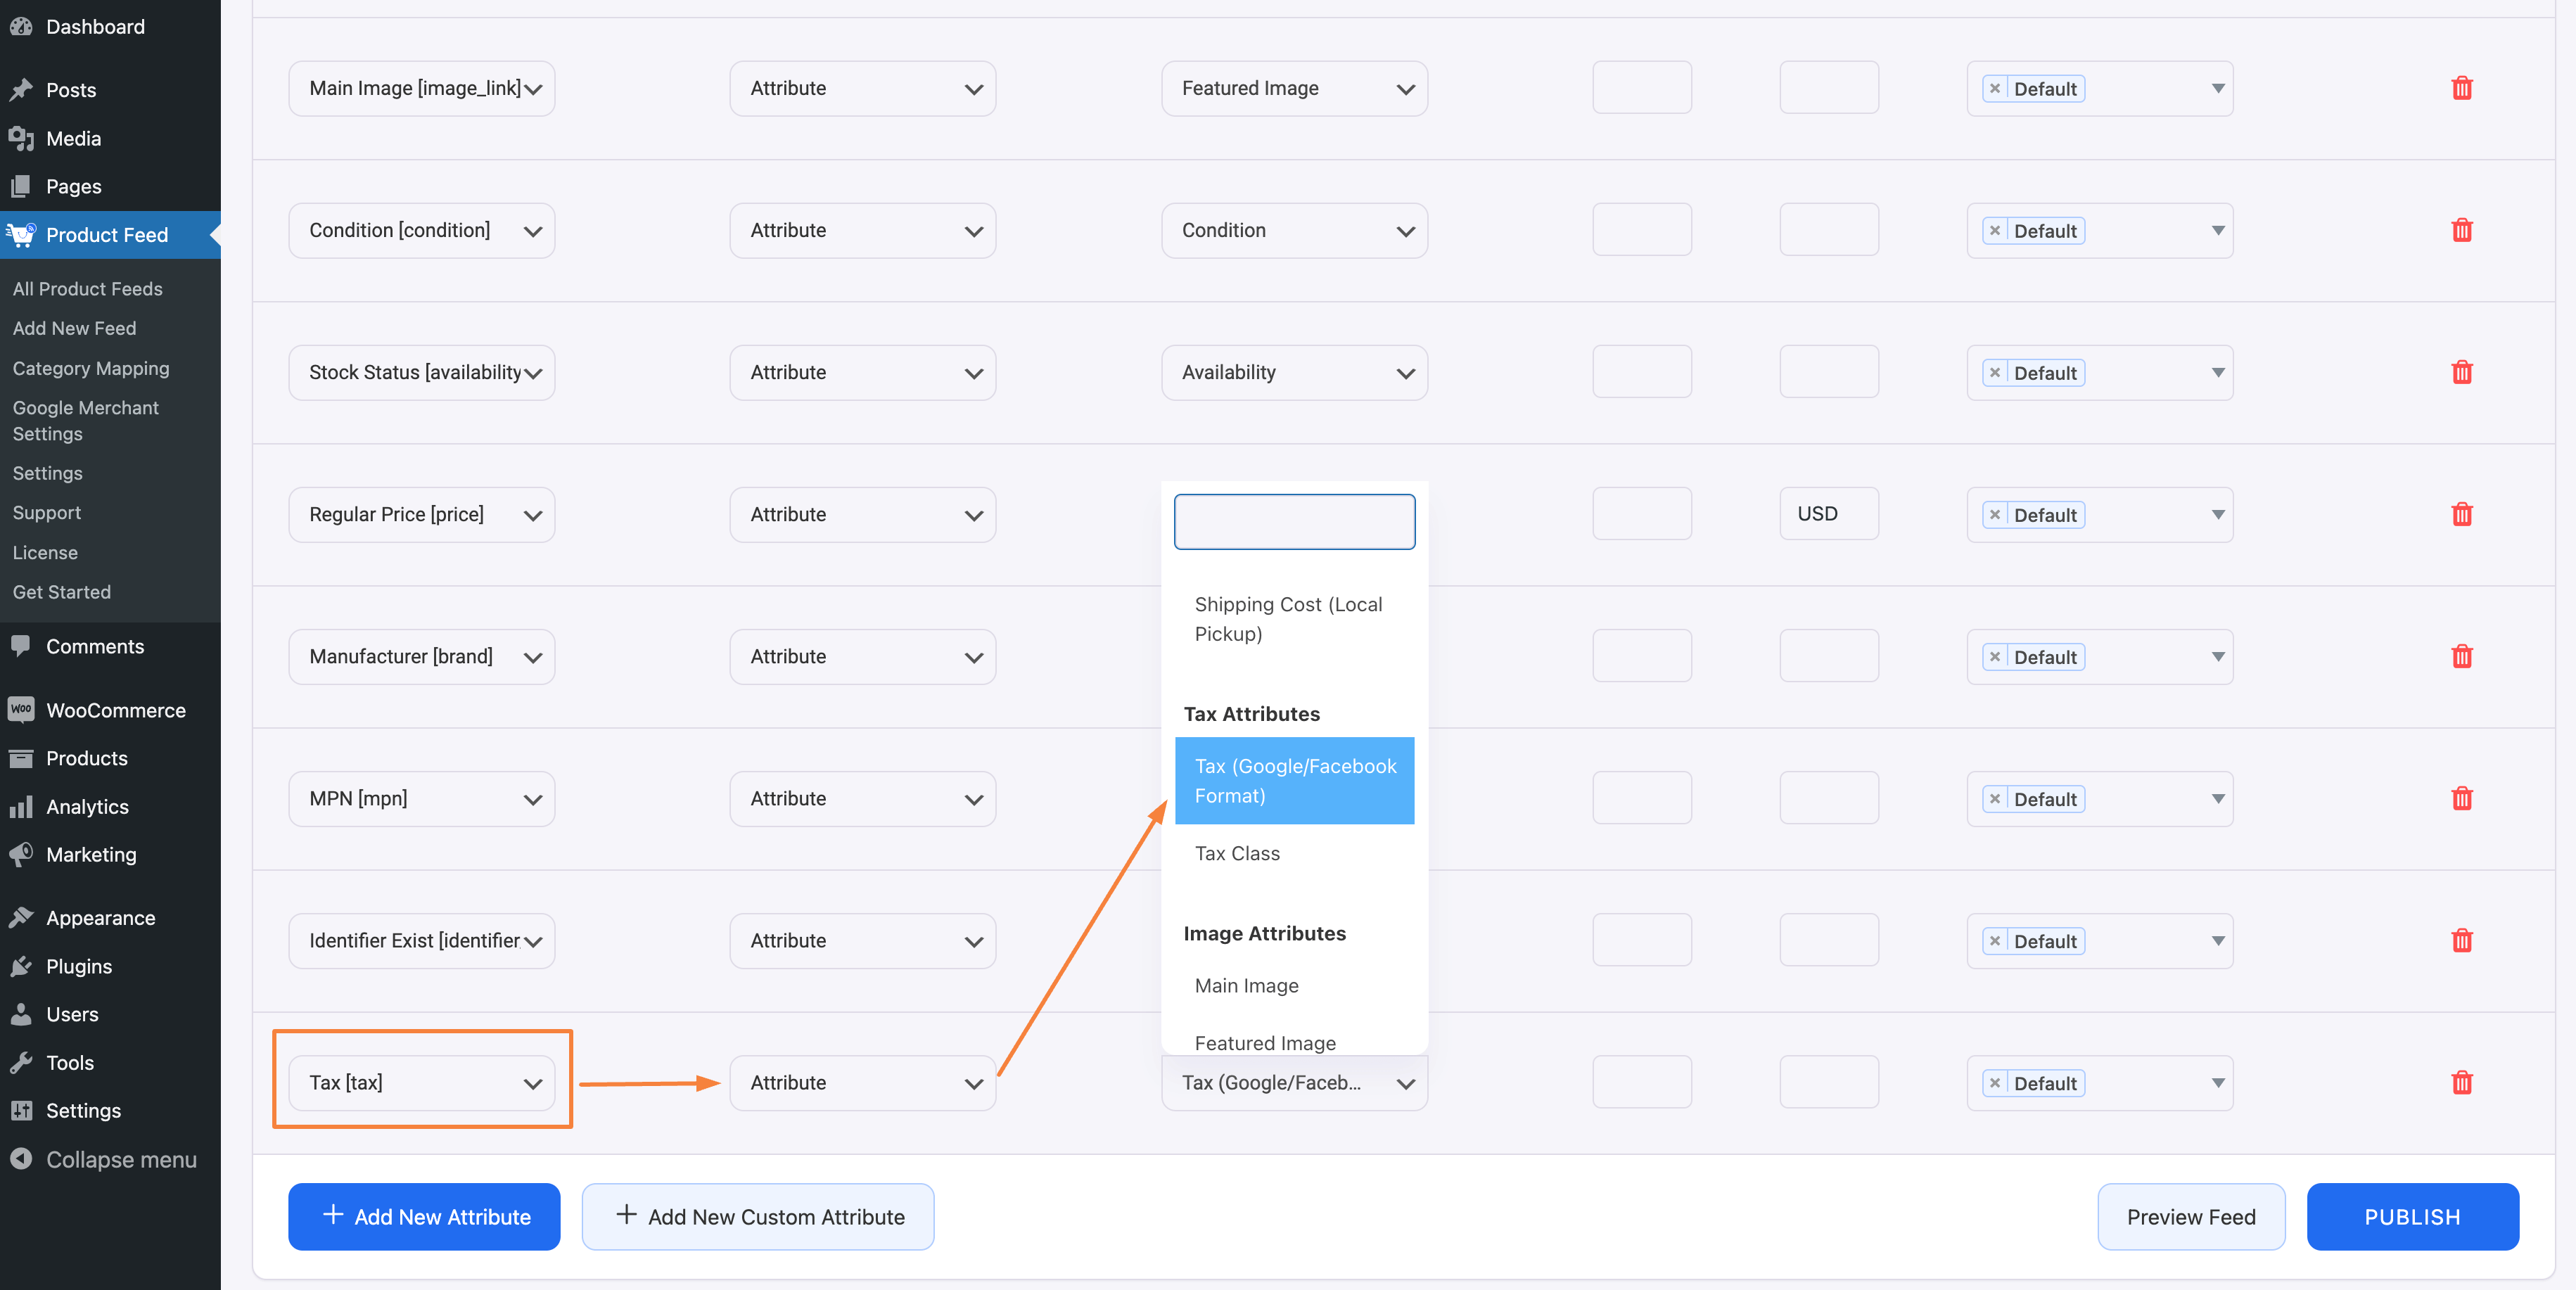Open Tax (Google/Faceb... value dropdown
This screenshot has width=2576, height=1290.
[x=1294, y=1082]
